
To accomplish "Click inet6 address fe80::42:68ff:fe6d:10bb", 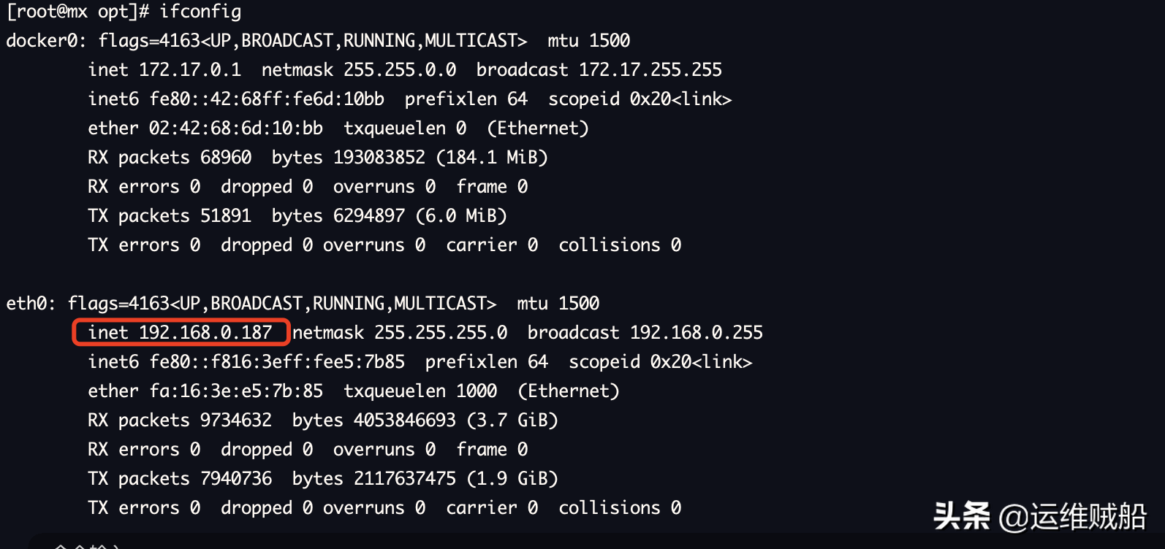I will tap(266, 99).
